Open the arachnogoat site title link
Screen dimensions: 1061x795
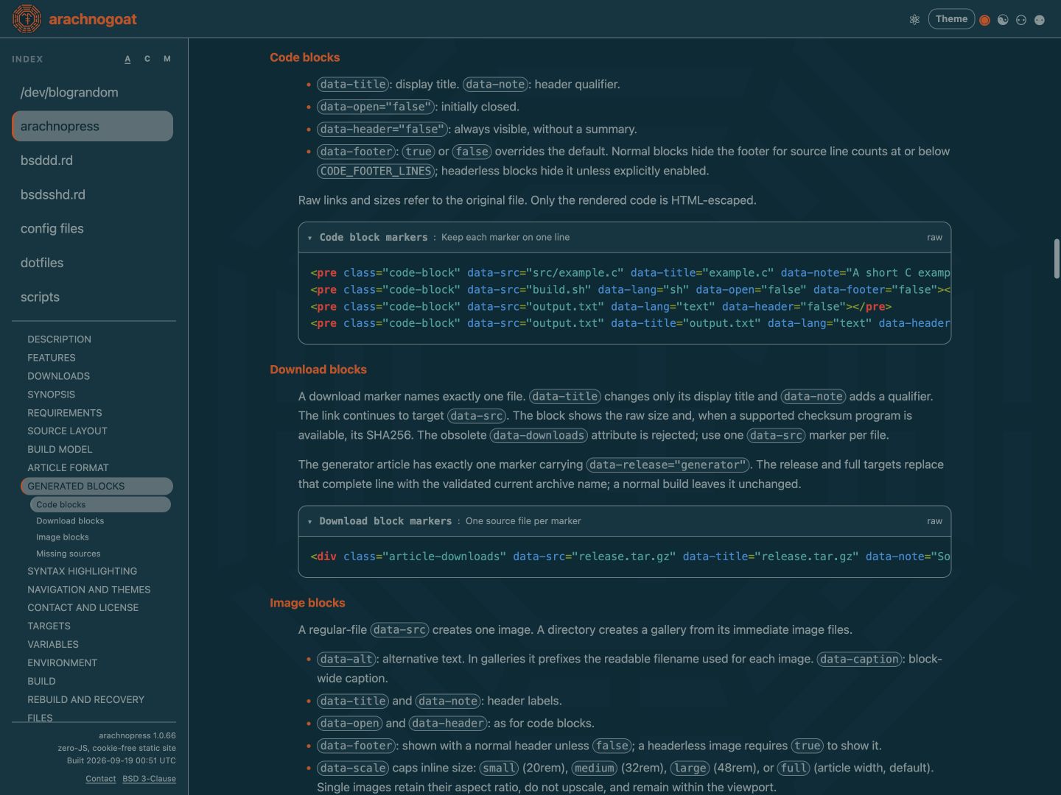point(93,19)
